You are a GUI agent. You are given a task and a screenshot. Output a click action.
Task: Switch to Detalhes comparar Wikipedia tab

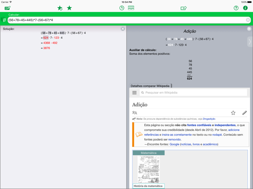[x=150, y=86]
